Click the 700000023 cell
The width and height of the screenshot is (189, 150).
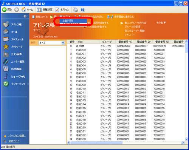159,139
